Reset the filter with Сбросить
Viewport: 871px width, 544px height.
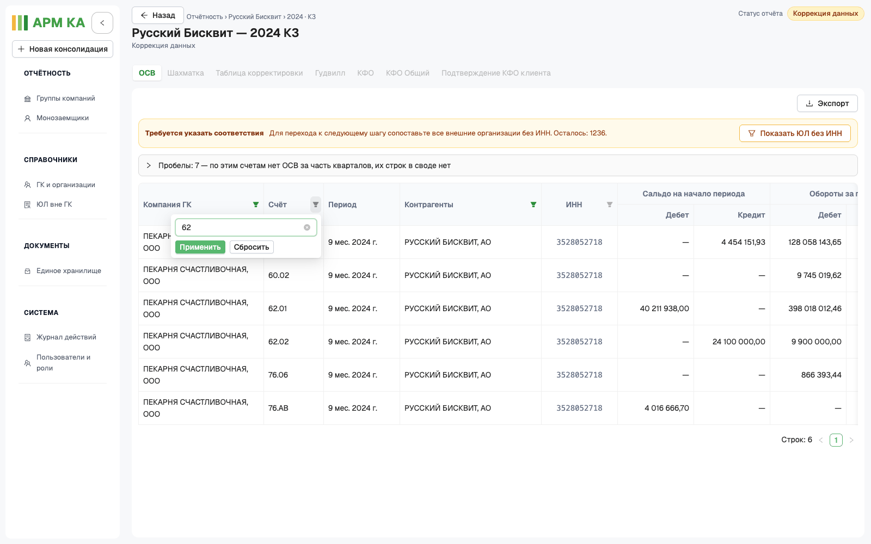[252, 247]
